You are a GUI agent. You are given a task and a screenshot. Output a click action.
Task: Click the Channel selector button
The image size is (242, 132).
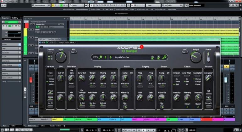[50, 53]
